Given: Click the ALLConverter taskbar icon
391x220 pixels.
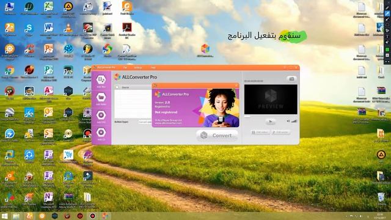Looking at the screenshot, I should tap(105, 216).
